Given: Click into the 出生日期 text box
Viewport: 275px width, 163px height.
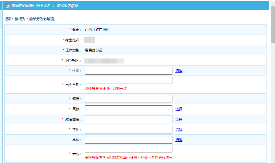Looking at the screenshot, I should pos(129,80).
